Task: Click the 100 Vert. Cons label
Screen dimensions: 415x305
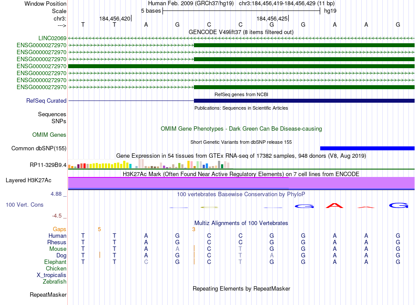Action: (24, 204)
